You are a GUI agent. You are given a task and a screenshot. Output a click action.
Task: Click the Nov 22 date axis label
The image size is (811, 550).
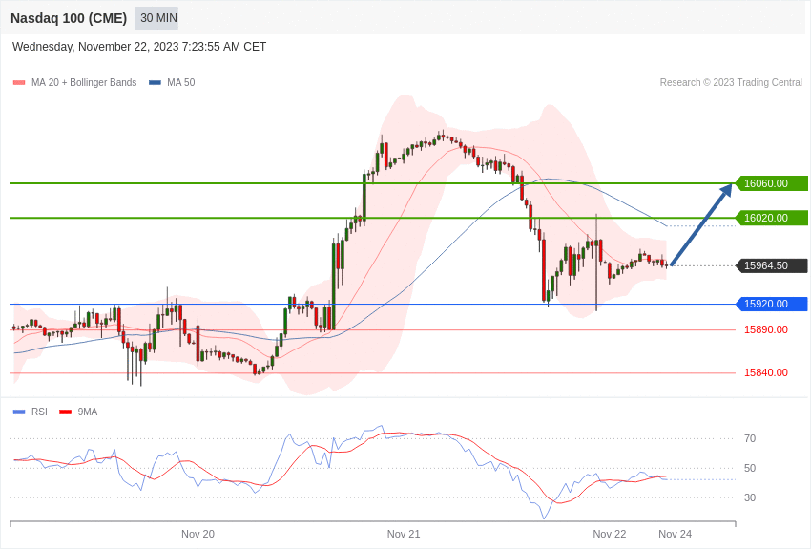coord(610,534)
